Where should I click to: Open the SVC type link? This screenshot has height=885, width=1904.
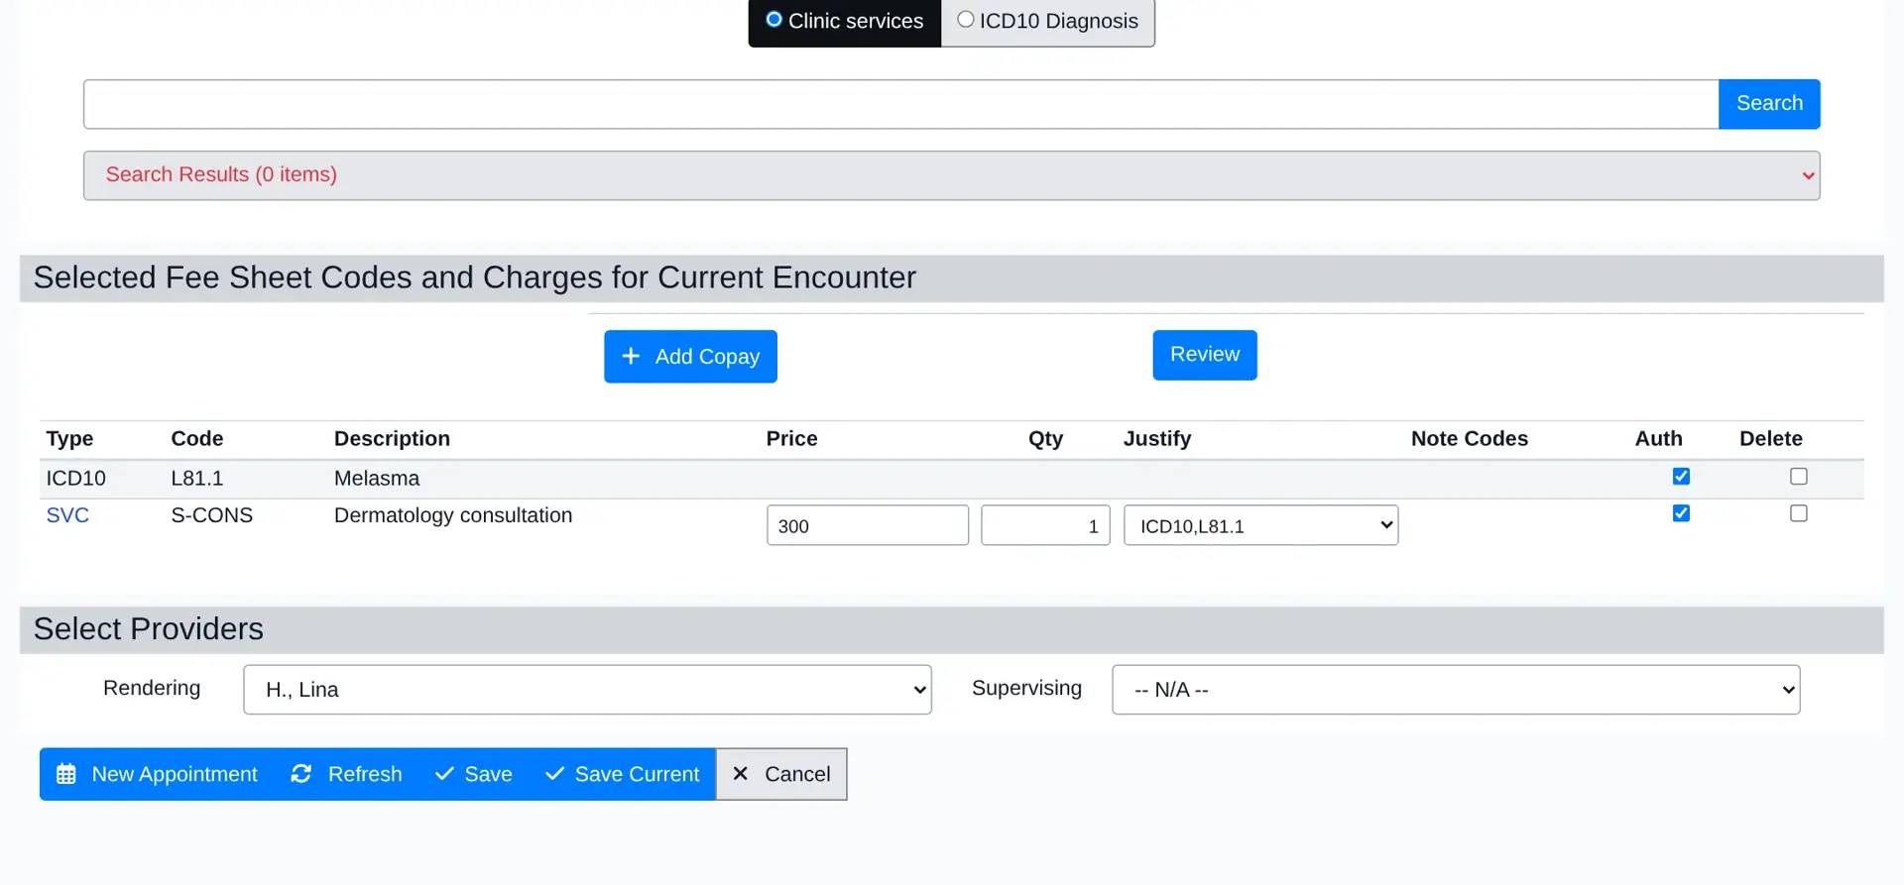[x=67, y=515]
